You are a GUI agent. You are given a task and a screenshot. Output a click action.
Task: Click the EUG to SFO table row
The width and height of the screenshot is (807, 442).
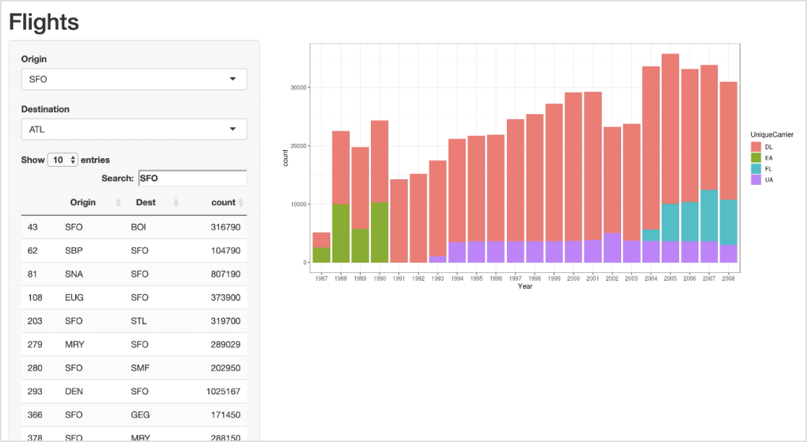coord(134,298)
